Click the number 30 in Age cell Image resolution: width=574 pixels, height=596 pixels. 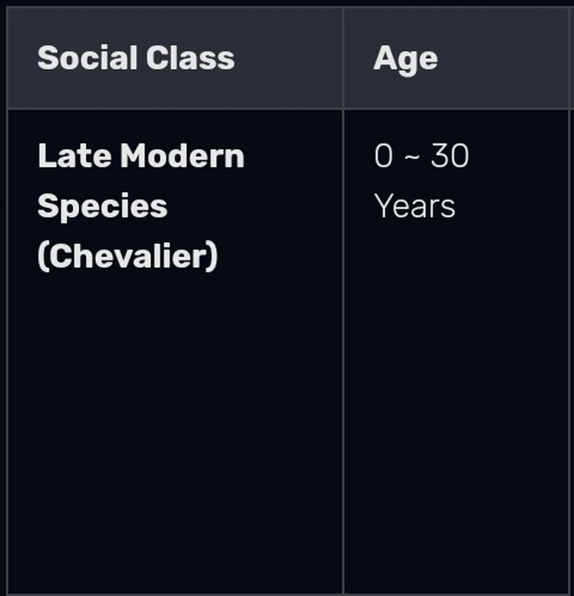click(449, 156)
